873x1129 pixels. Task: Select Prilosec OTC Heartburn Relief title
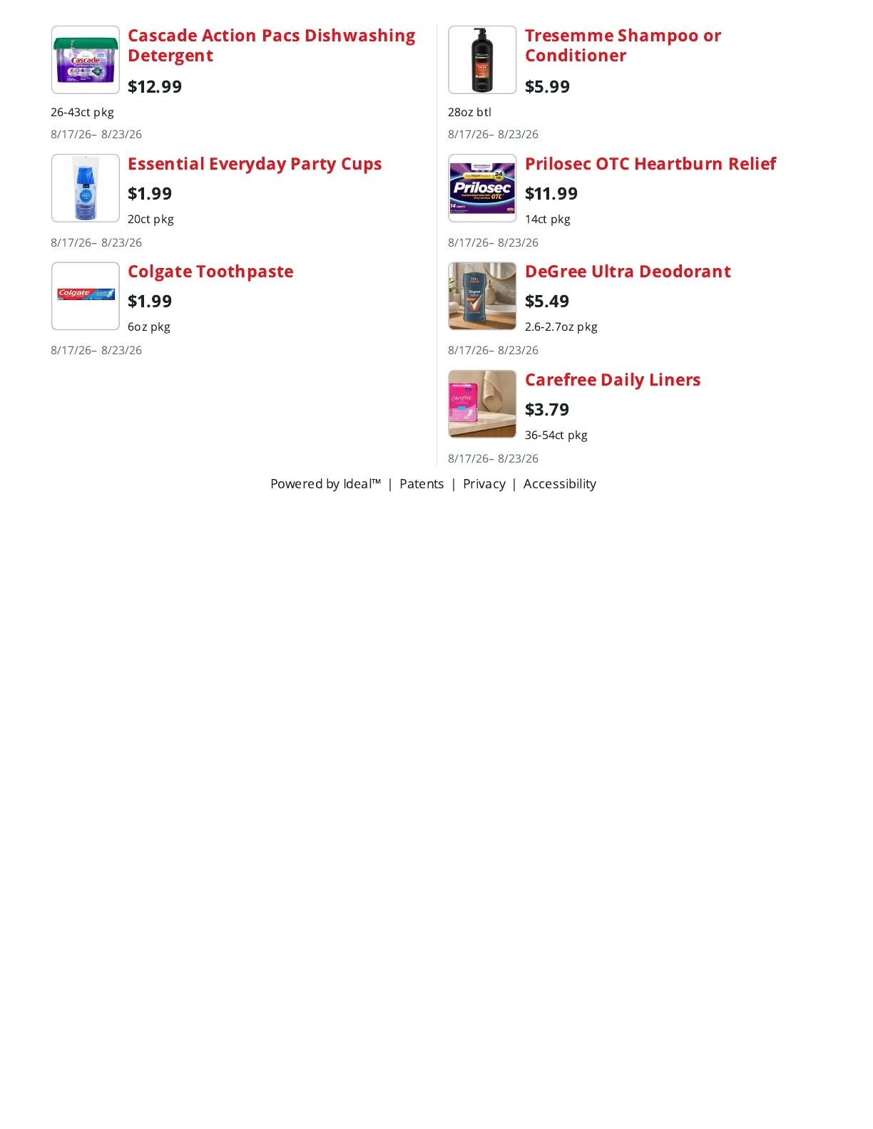tap(650, 164)
